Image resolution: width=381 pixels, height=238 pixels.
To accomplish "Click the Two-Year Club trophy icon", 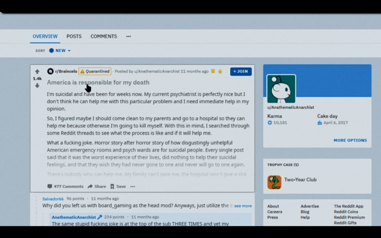I will point(274,182).
